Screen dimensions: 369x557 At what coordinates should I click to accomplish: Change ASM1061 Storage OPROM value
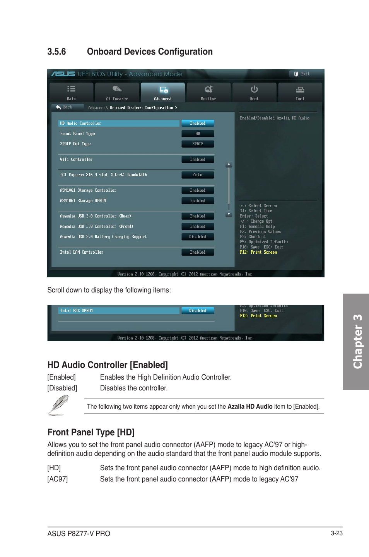point(198,201)
